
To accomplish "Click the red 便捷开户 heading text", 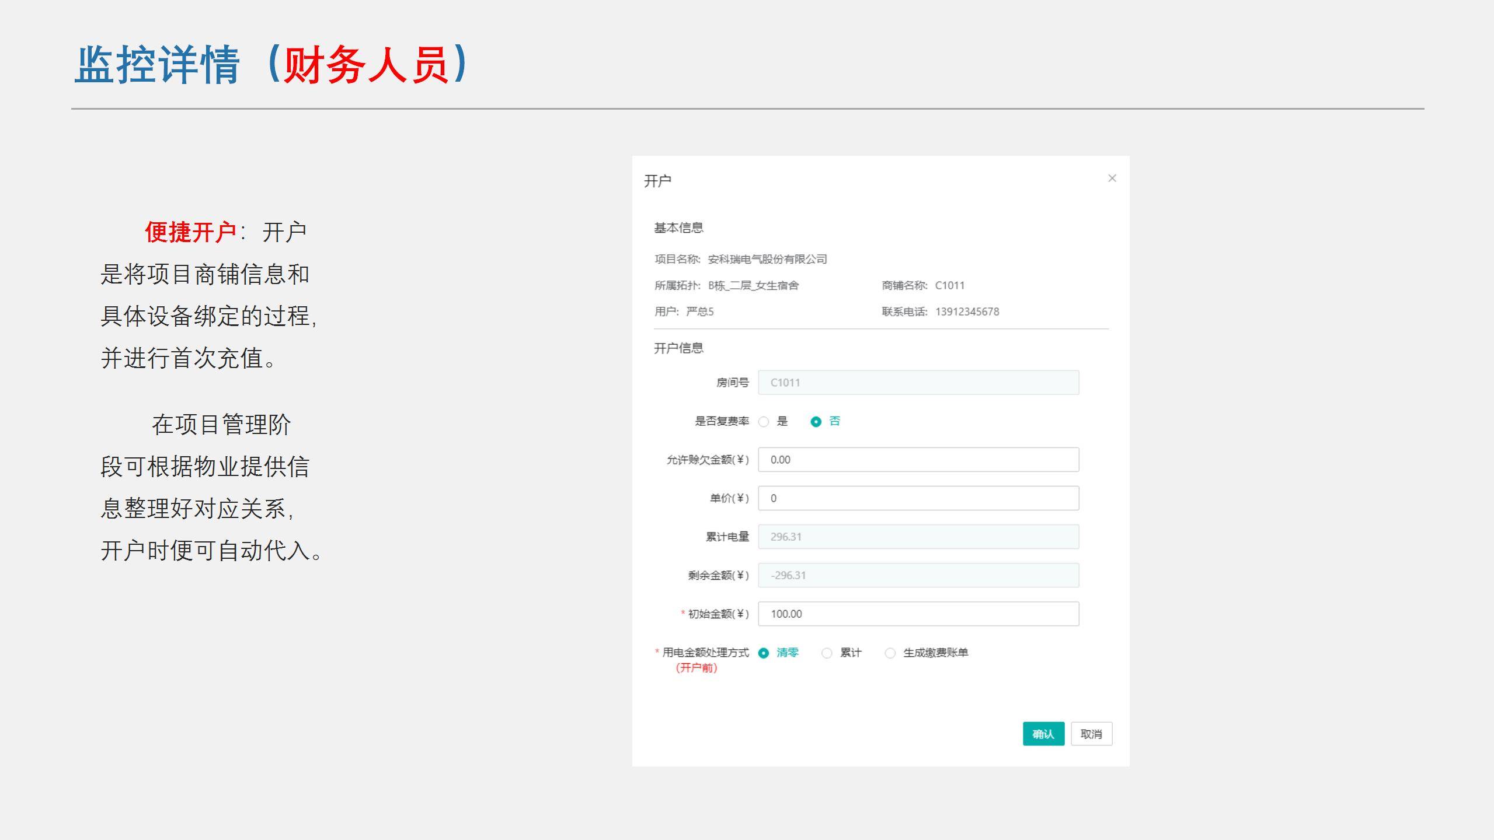I will click(190, 232).
